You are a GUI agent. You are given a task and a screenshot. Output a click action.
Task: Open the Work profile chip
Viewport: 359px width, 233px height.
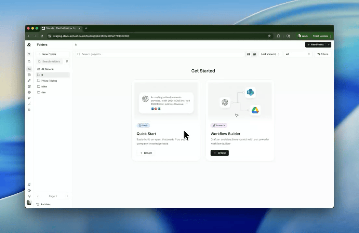302,36
